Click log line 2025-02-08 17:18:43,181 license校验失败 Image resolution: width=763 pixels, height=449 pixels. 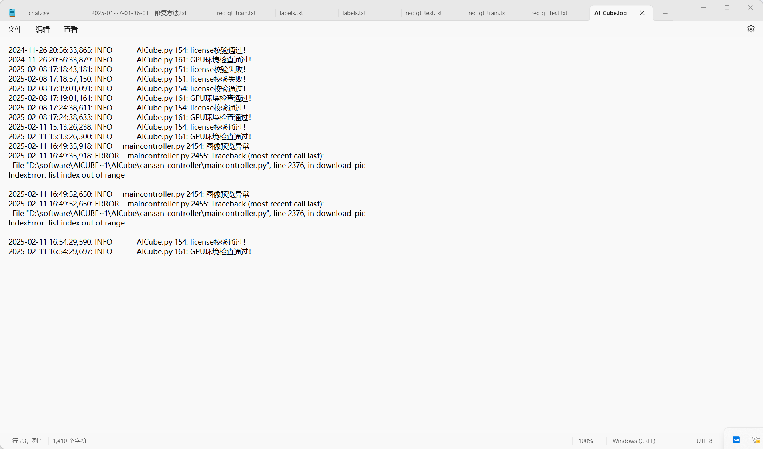point(127,69)
